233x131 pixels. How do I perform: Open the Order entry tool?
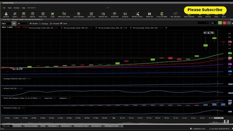(43, 15)
